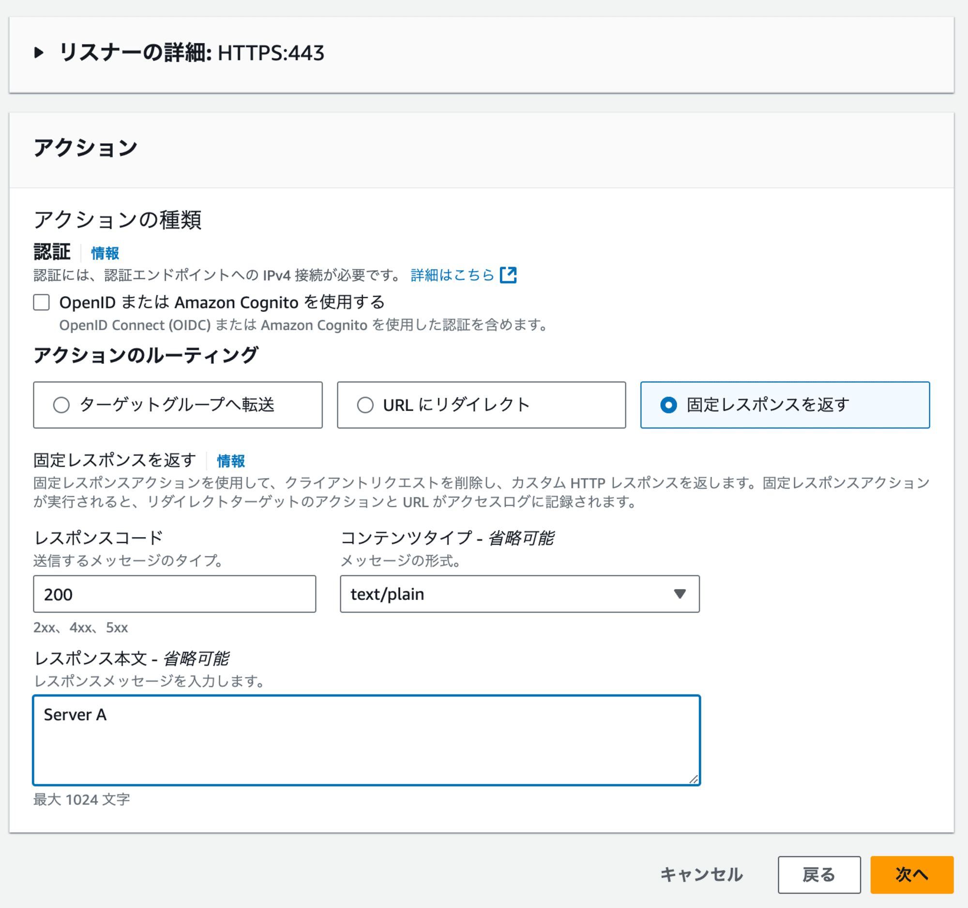Click the 2xx、4xx、5xx hint text
968x908 pixels.
pyautogui.click(x=80, y=628)
